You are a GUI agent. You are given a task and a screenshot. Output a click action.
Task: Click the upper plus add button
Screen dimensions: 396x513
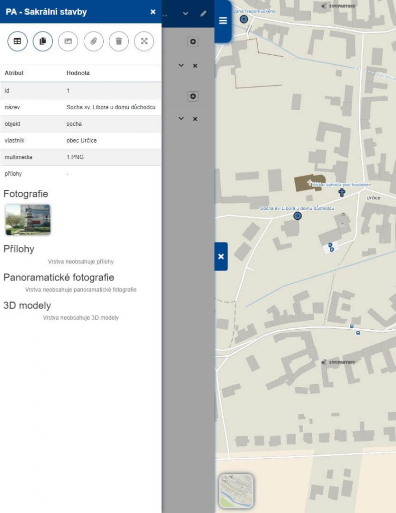[193, 42]
